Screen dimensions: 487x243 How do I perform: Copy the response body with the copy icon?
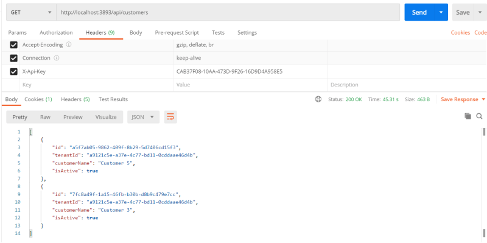(x=468, y=116)
